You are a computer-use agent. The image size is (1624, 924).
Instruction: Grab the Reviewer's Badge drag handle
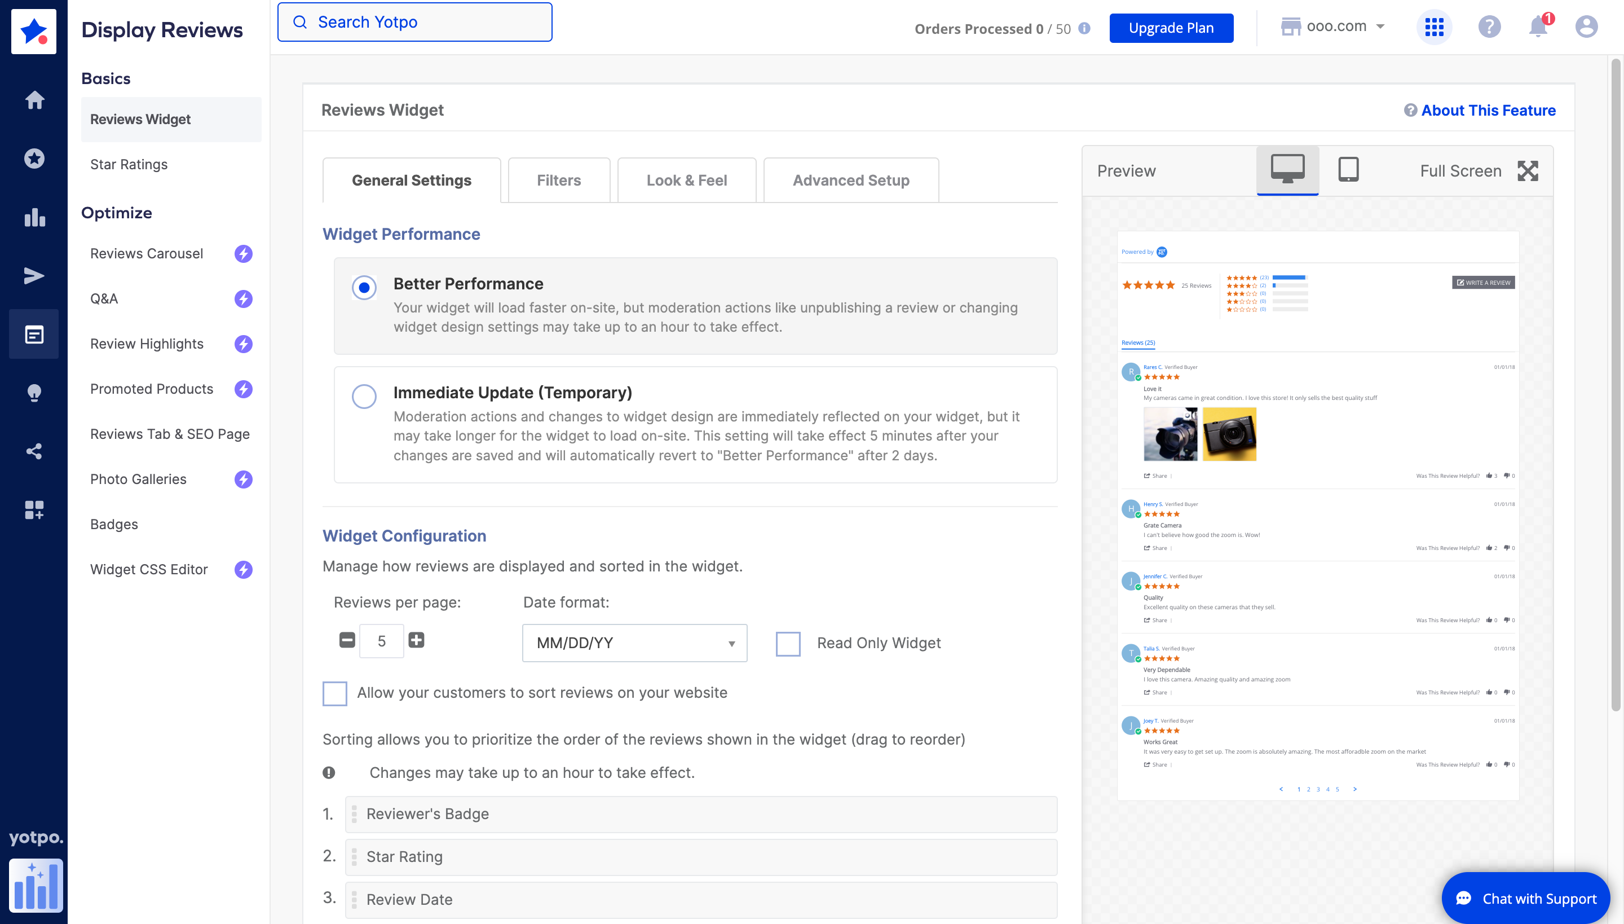[354, 814]
